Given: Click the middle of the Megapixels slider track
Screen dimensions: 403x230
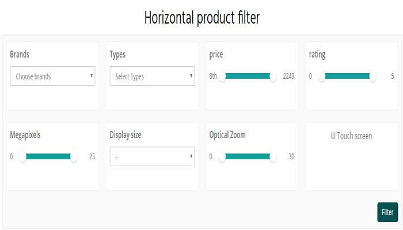Looking at the screenshot, I should point(48,156).
